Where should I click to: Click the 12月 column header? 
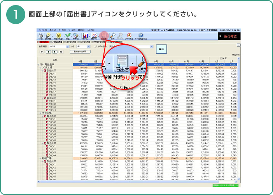click(201, 61)
